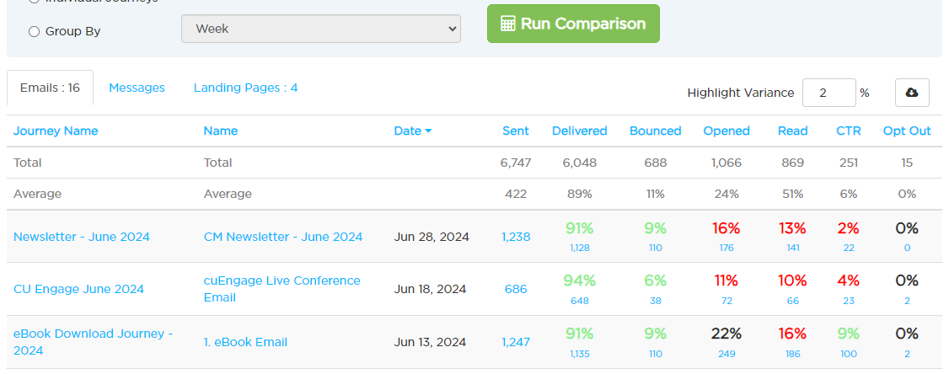Open 1. eBook Email link
Image resolution: width=949 pixels, height=374 pixels.
[246, 343]
